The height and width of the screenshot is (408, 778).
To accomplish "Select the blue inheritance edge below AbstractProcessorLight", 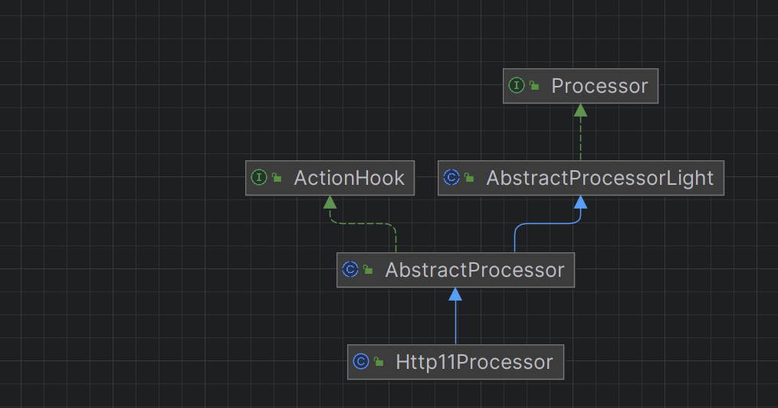I will pyautogui.click(x=548, y=223).
